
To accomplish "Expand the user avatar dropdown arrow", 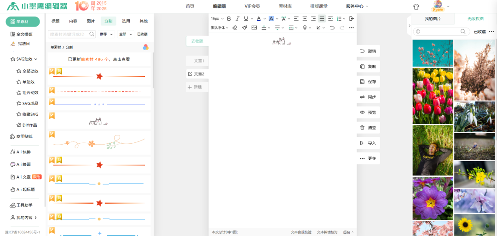I will (448, 6).
